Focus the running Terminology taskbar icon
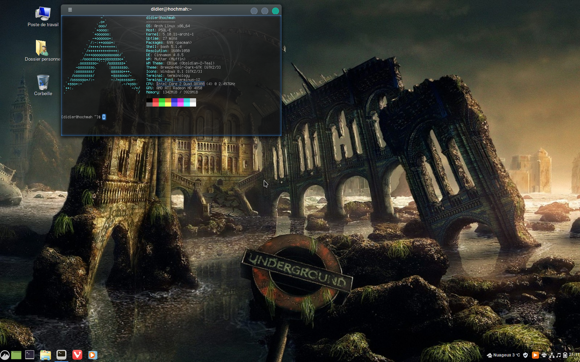The height and width of the screenshot is (362, 580). [61, 355]
